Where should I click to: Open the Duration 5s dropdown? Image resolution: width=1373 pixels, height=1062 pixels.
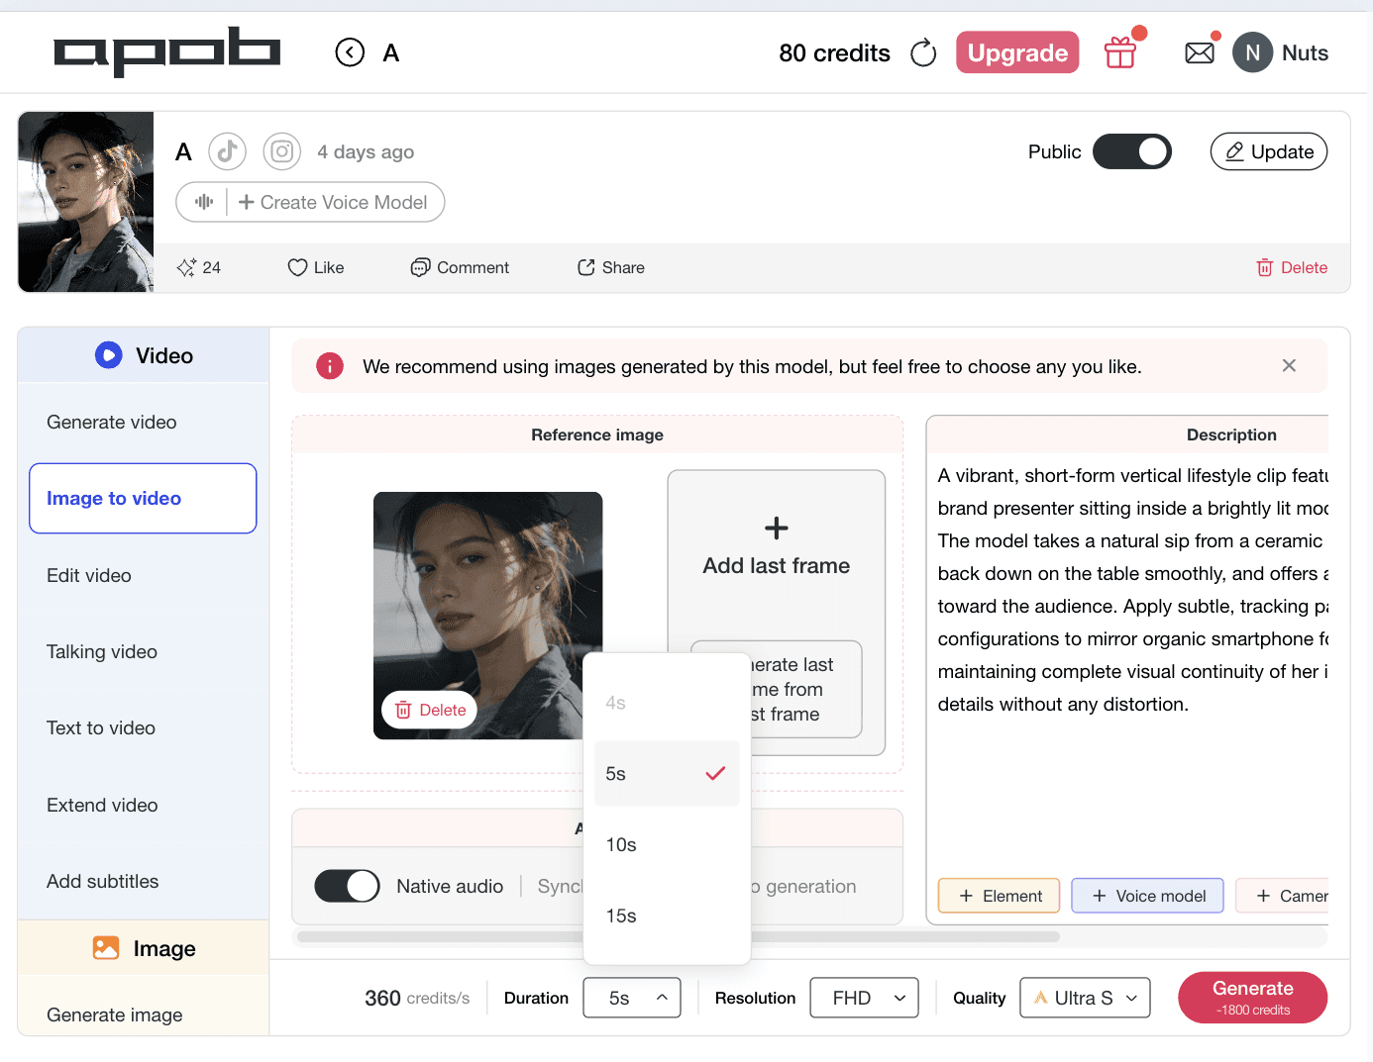(632, 998)
